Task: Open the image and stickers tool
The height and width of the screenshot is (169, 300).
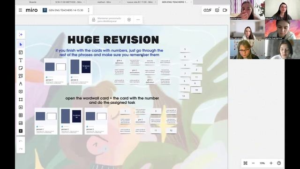Action: click(x=21, y=123)
